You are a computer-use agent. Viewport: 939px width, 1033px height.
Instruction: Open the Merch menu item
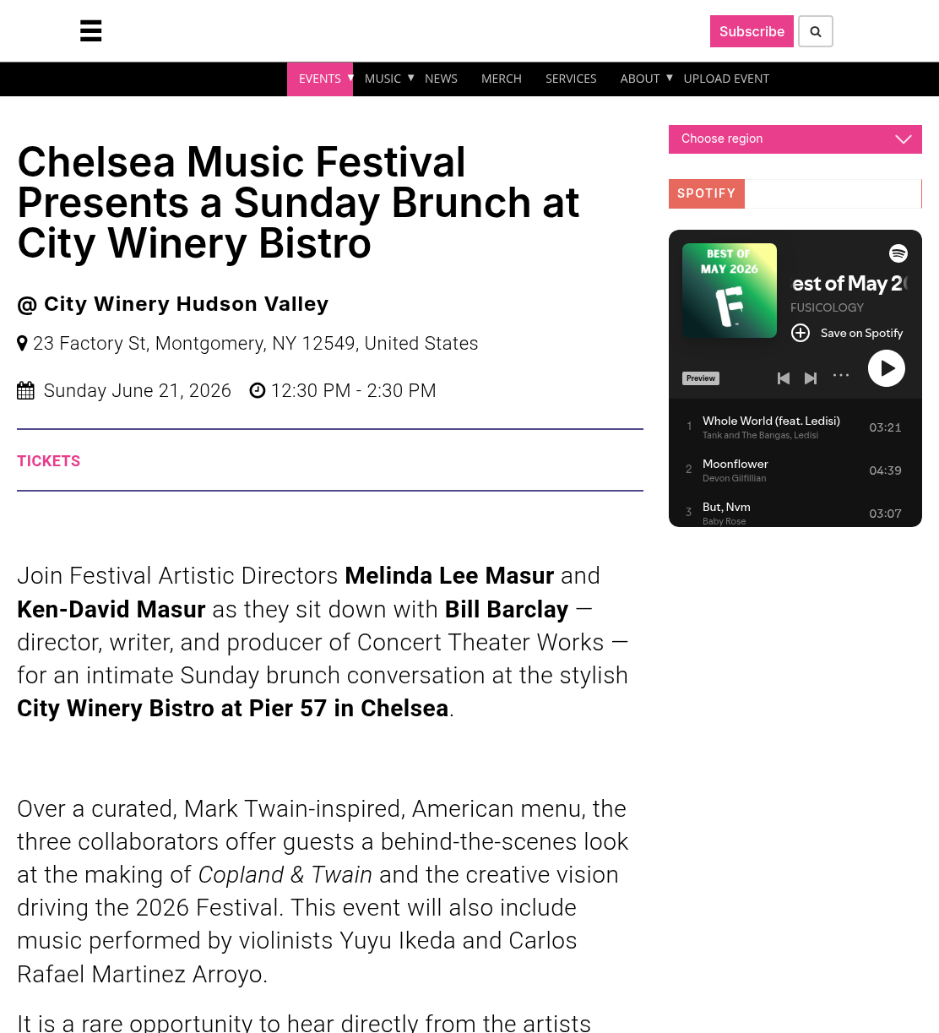pos(502,79)
